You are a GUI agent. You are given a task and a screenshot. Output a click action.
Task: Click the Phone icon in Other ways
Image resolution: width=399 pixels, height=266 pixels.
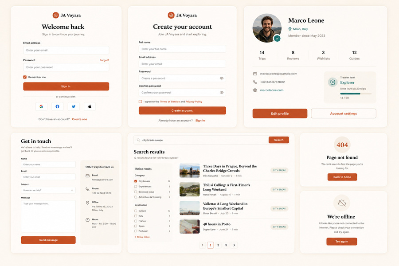(87, 189)
